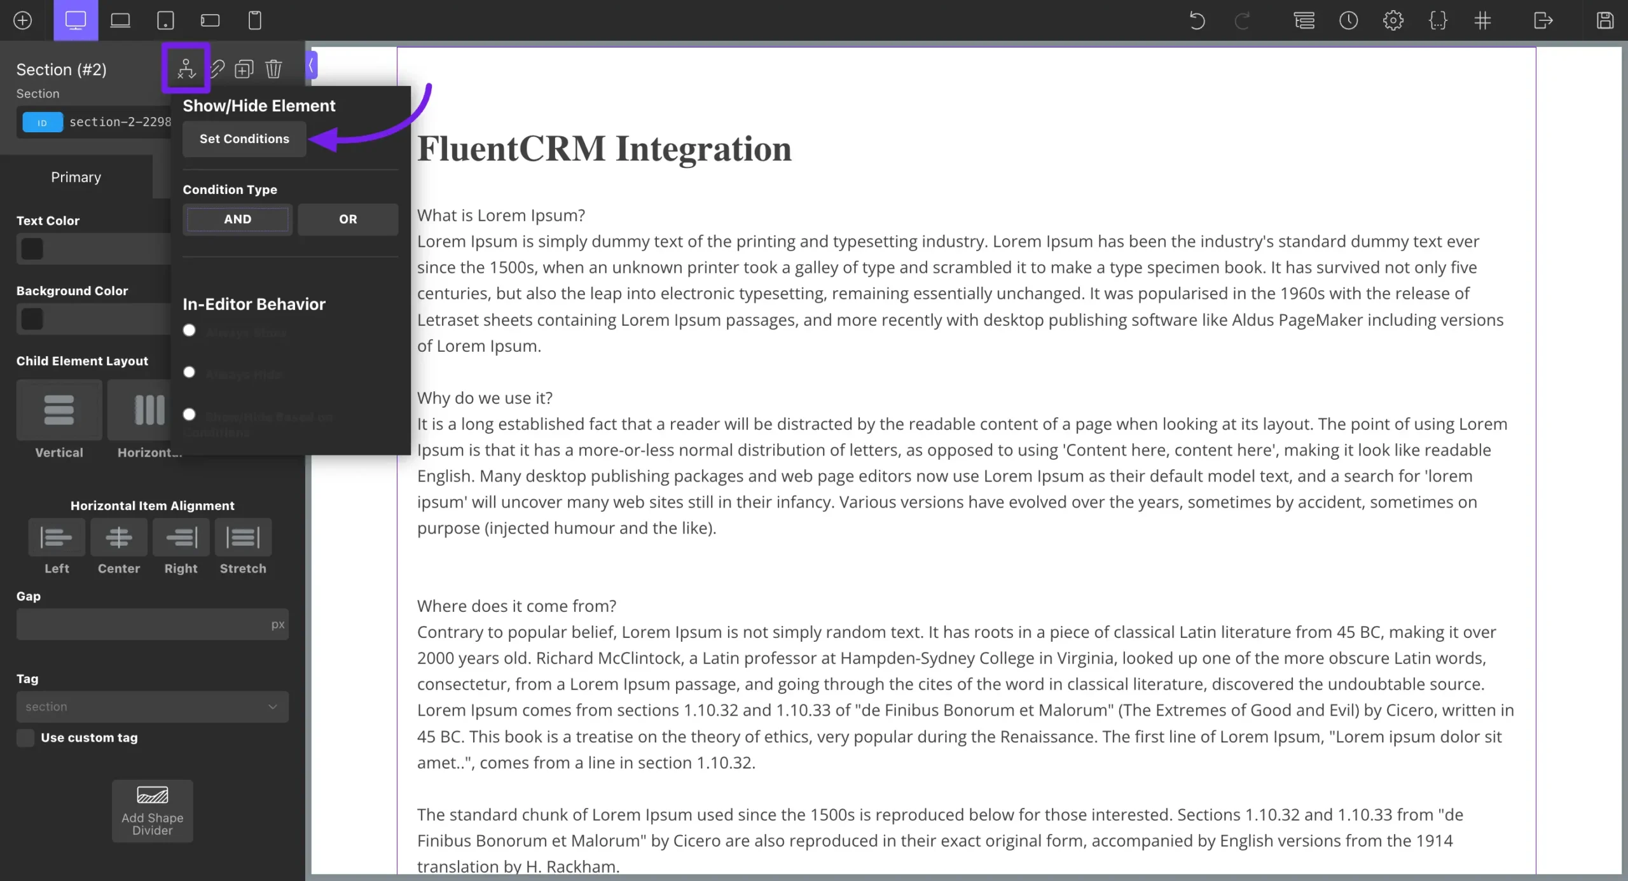
Task: Select OR condition type tab
Action: click(347, 218)
